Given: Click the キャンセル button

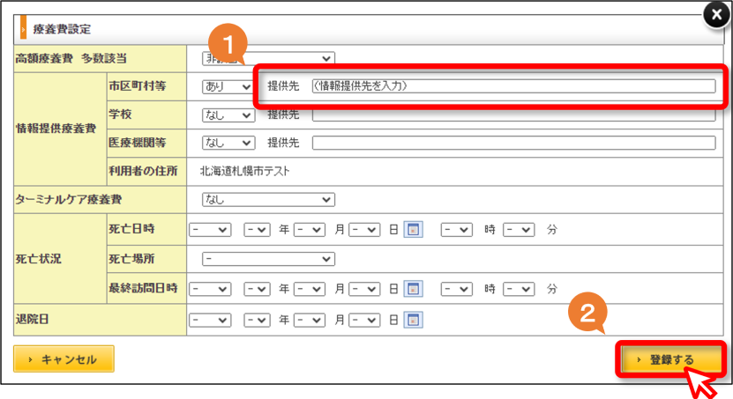Looking at the screenshot, I should point(64,358).
